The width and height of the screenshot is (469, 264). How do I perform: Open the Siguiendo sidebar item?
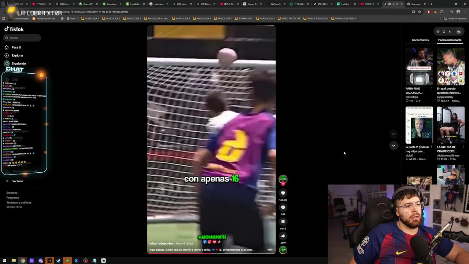[x=15, y=63]
